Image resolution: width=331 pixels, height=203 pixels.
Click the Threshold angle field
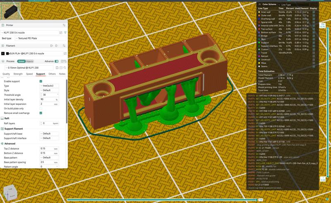(49, 95)
